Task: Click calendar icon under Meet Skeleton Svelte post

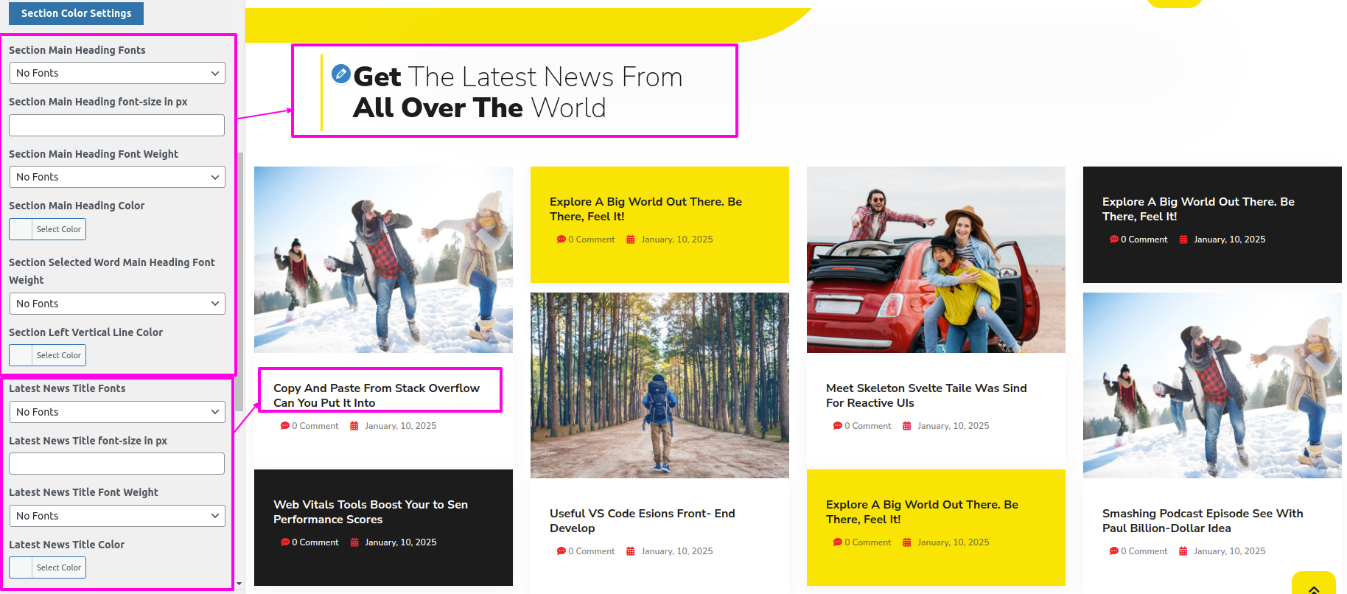Action: click(x=907, y=426)
